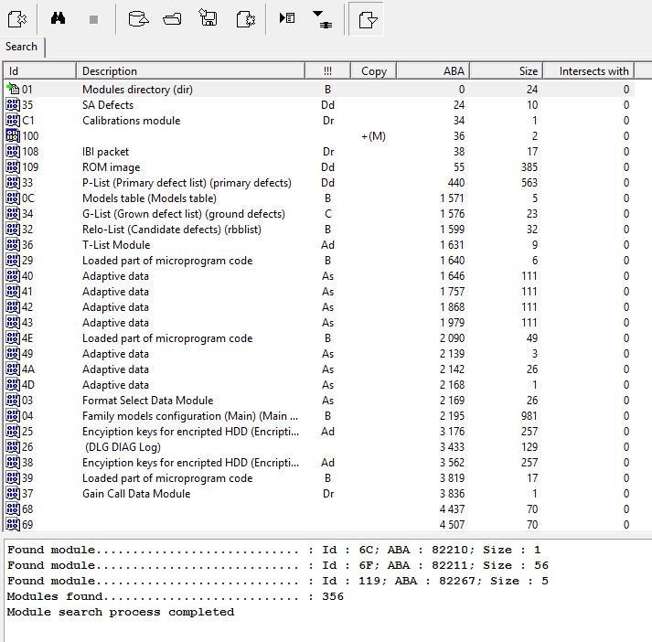Open the dropdown arrow with slider icon
This screenshot has width=652, height=642.
(x=323, y=18)
